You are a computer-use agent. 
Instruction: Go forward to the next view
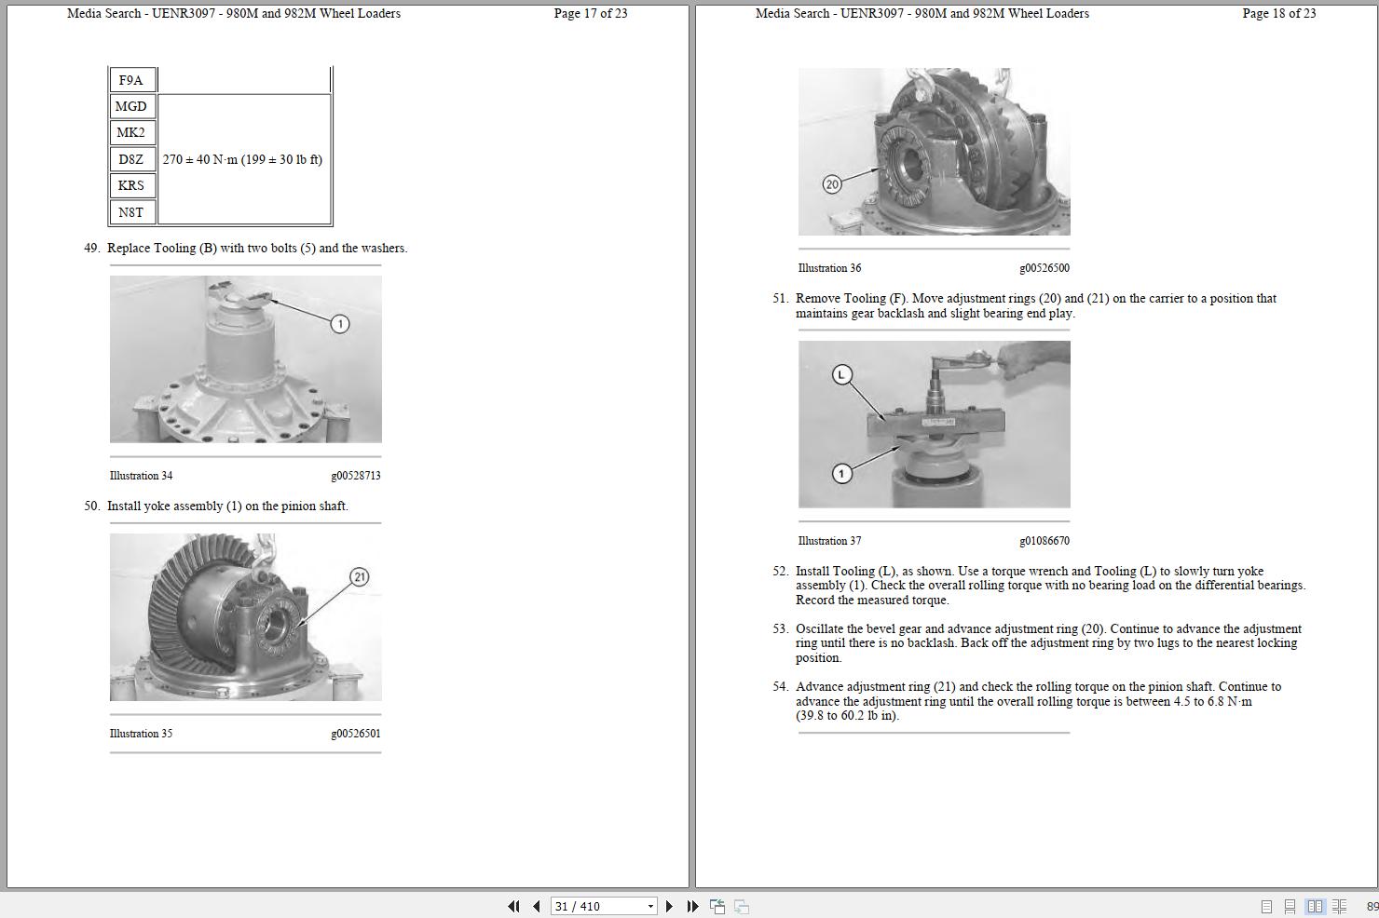coord(741,905)
